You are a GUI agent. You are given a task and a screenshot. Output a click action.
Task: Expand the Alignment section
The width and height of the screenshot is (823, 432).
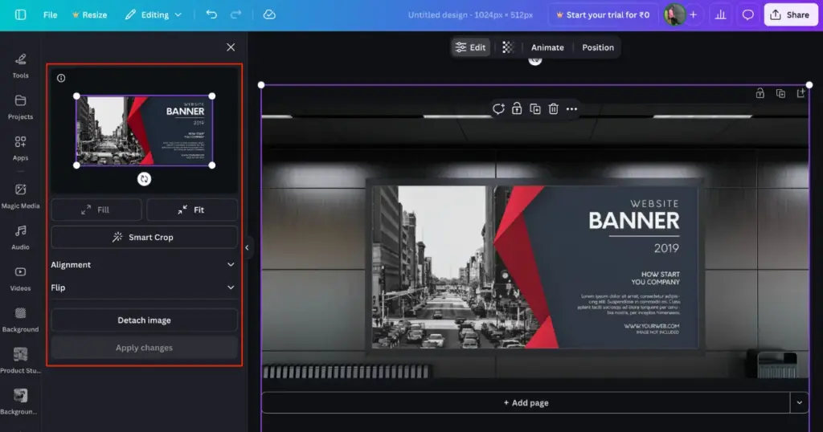coord(144,264)
